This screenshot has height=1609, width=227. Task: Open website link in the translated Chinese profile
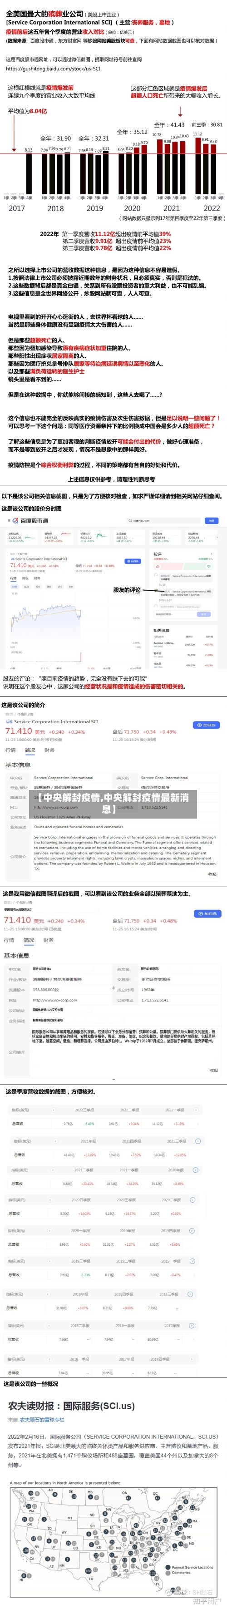[x=54, y=1000]
